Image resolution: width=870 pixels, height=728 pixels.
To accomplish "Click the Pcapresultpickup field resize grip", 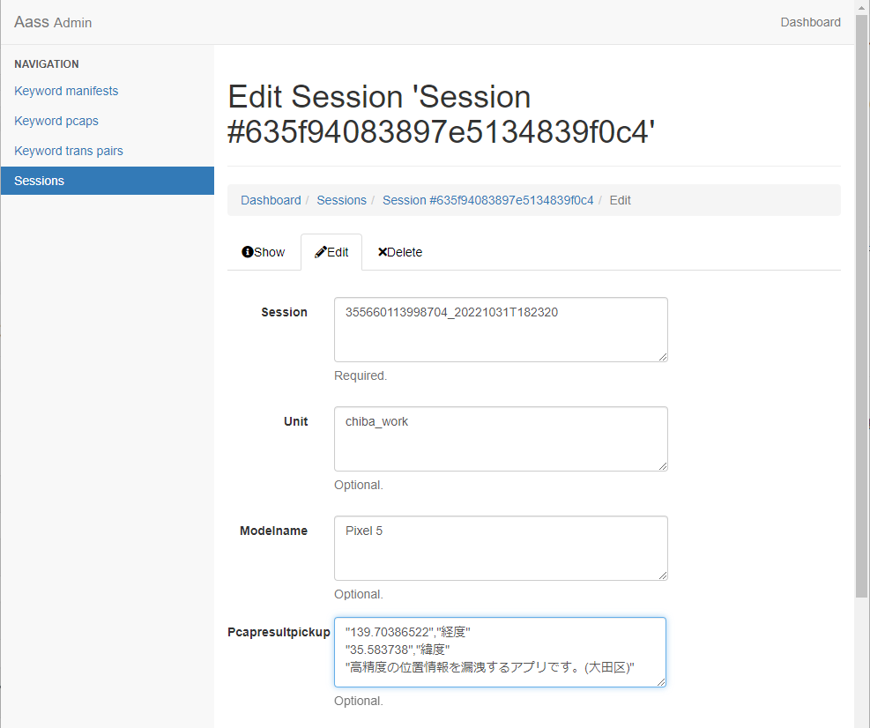I will click(661, 682).
